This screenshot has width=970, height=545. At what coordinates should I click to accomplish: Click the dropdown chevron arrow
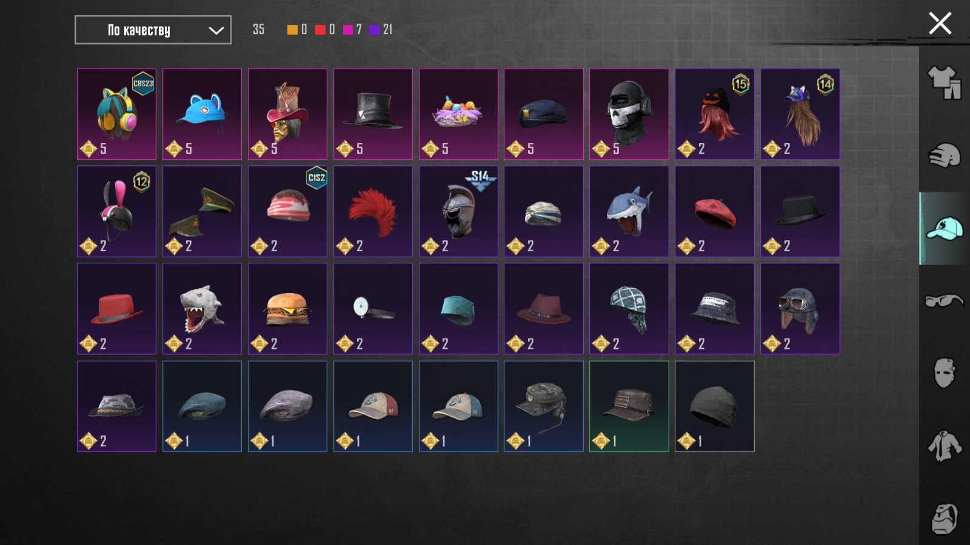point(216,30)
